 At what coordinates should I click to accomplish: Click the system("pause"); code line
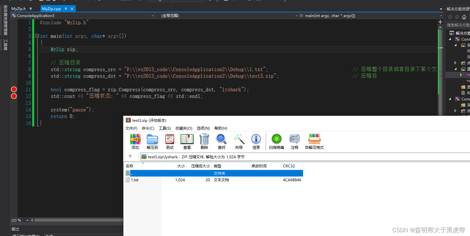pos(72,110)
